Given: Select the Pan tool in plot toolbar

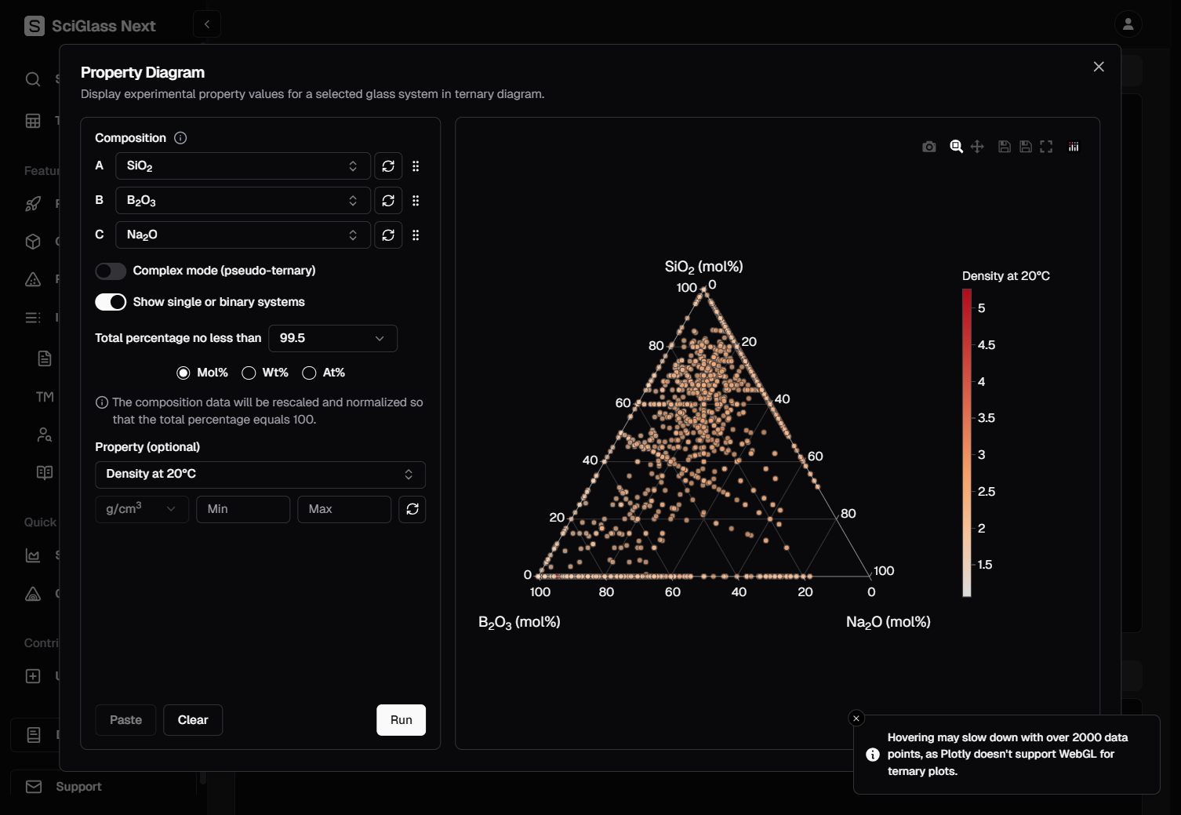Looking at the screenshot, I should (977, 147).
